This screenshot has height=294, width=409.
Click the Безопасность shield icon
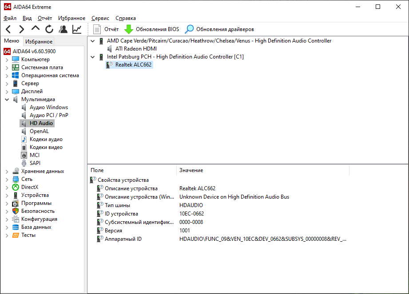click(16, 211)
